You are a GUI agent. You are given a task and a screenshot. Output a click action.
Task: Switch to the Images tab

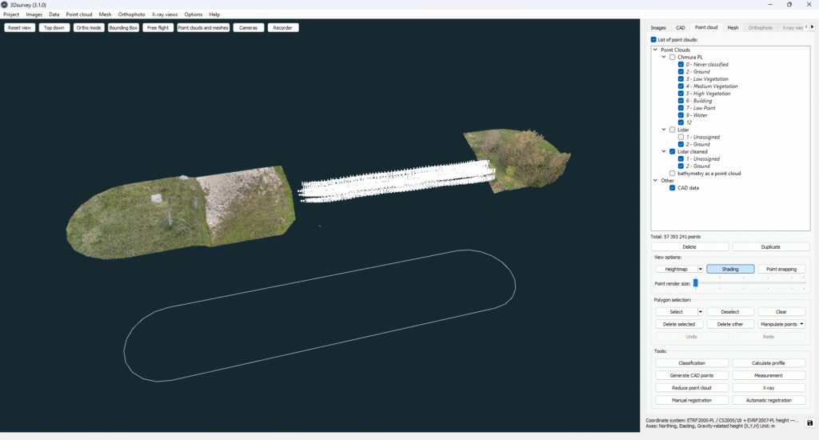point(658,28)
